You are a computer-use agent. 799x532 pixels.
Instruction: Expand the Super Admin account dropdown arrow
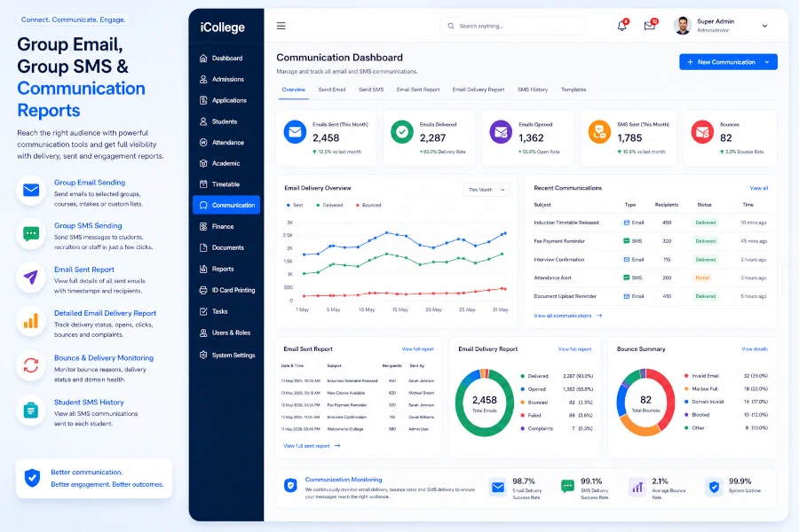765,26
